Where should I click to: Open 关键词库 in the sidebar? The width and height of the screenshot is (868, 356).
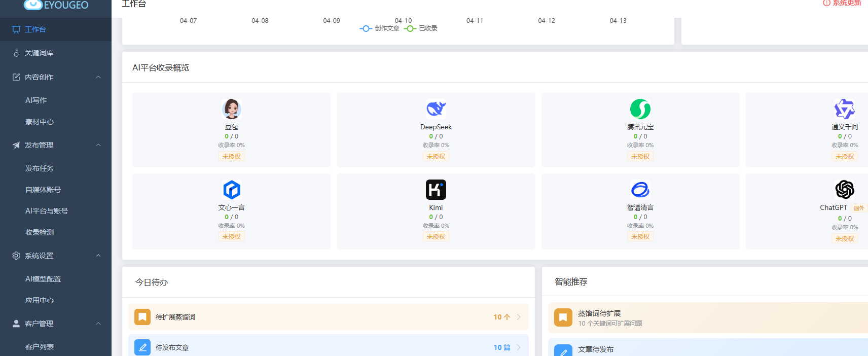(x=39, y=53)
